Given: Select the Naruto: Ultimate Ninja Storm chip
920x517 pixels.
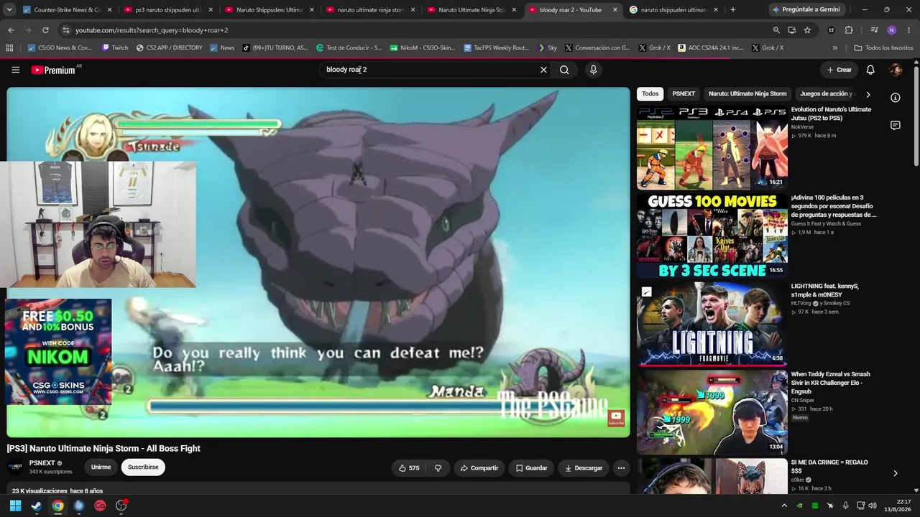Looking at the screenshot, I should tap(747, 94).
